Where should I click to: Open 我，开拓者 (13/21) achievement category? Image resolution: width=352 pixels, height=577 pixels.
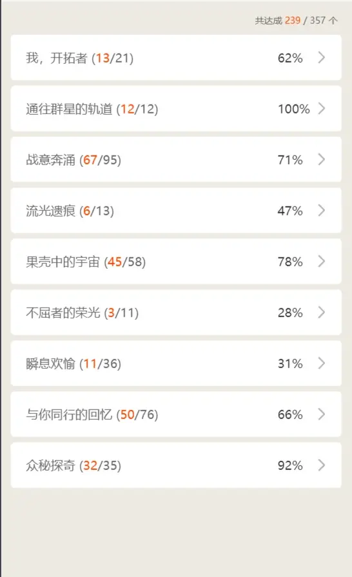coord(176,57)
